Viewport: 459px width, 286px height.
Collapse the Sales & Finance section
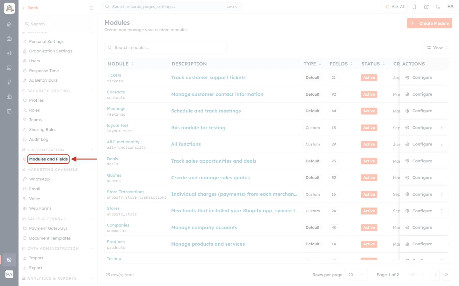point(92,219)
